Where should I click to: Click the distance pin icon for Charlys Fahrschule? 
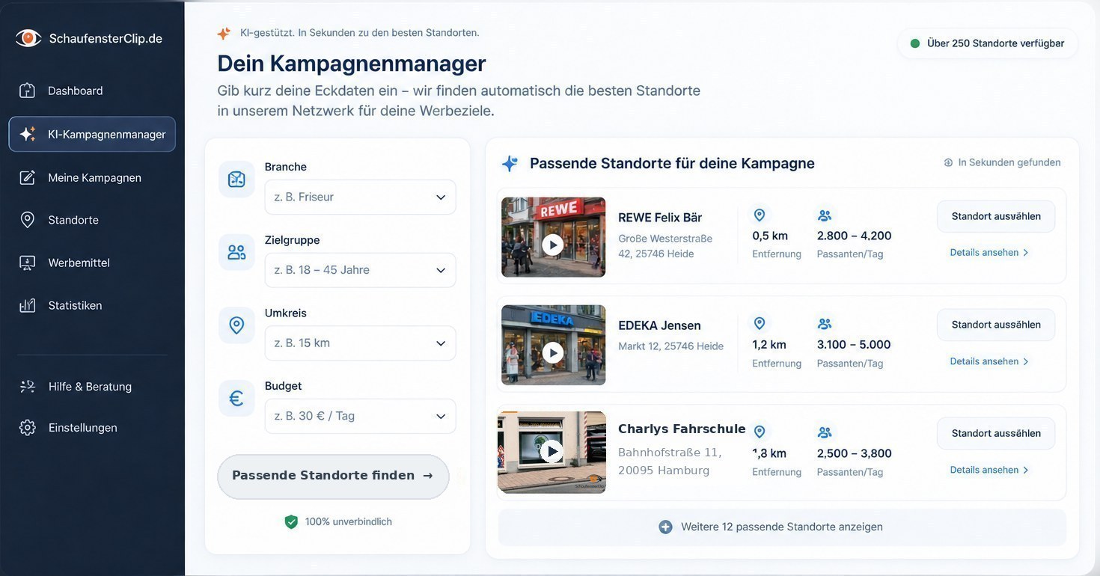760,432
